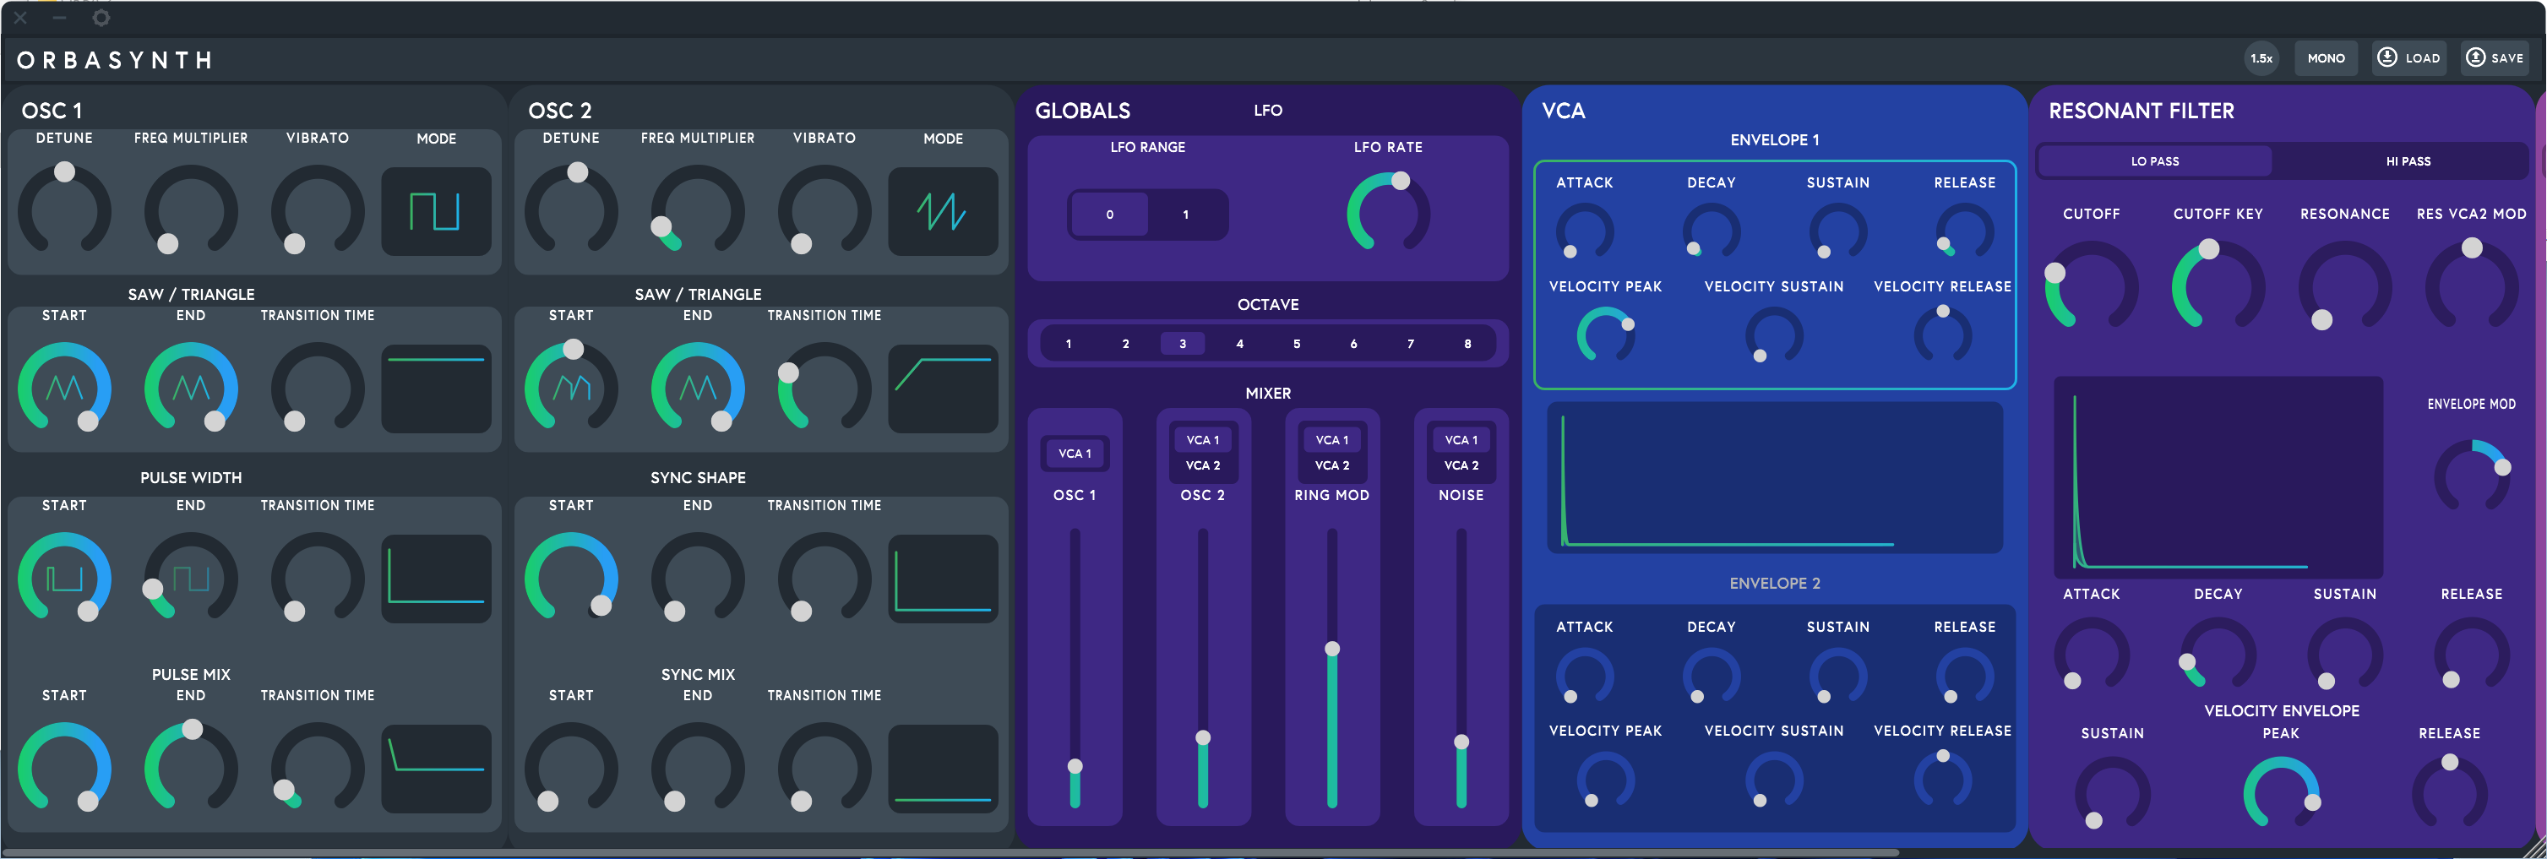The height and width of the screenshot is (859, 2547).
Task: Click OSC 2 Saw/Triangle transition graph
Action: tap(942, 389)
